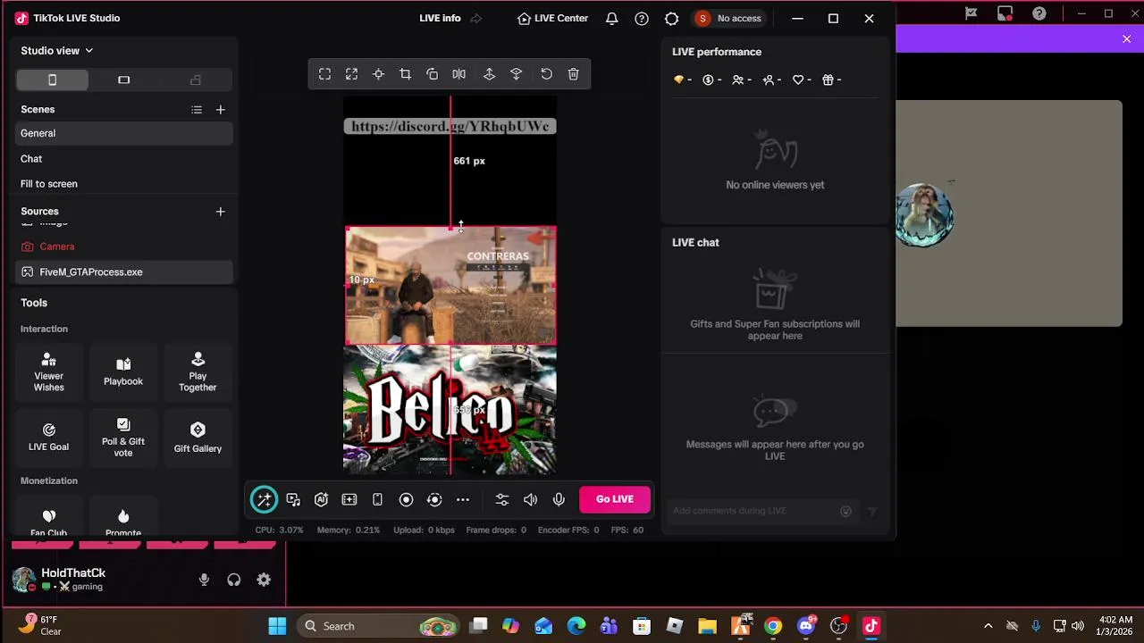This screenshot has width=1144, height=643.
Task: Open more options ellipsis in bottom toolbar
Action: tap(463, 499)
